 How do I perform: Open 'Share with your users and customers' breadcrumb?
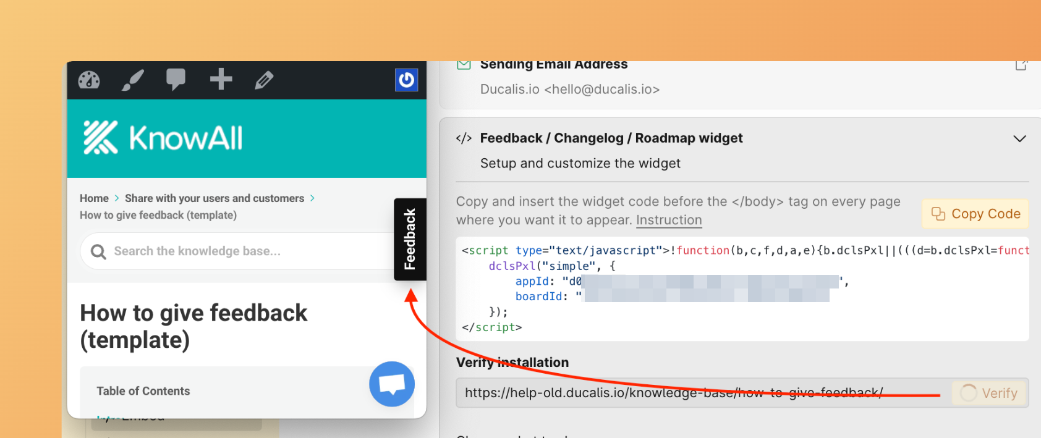click(x=214, y=198)
